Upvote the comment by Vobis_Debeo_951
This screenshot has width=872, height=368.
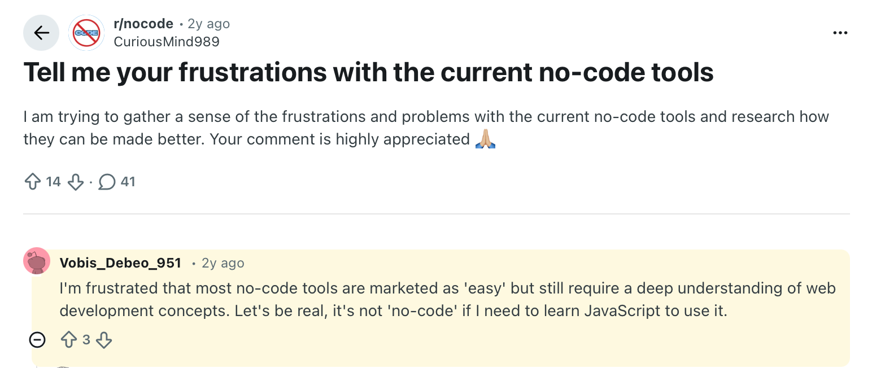[69, 340]
